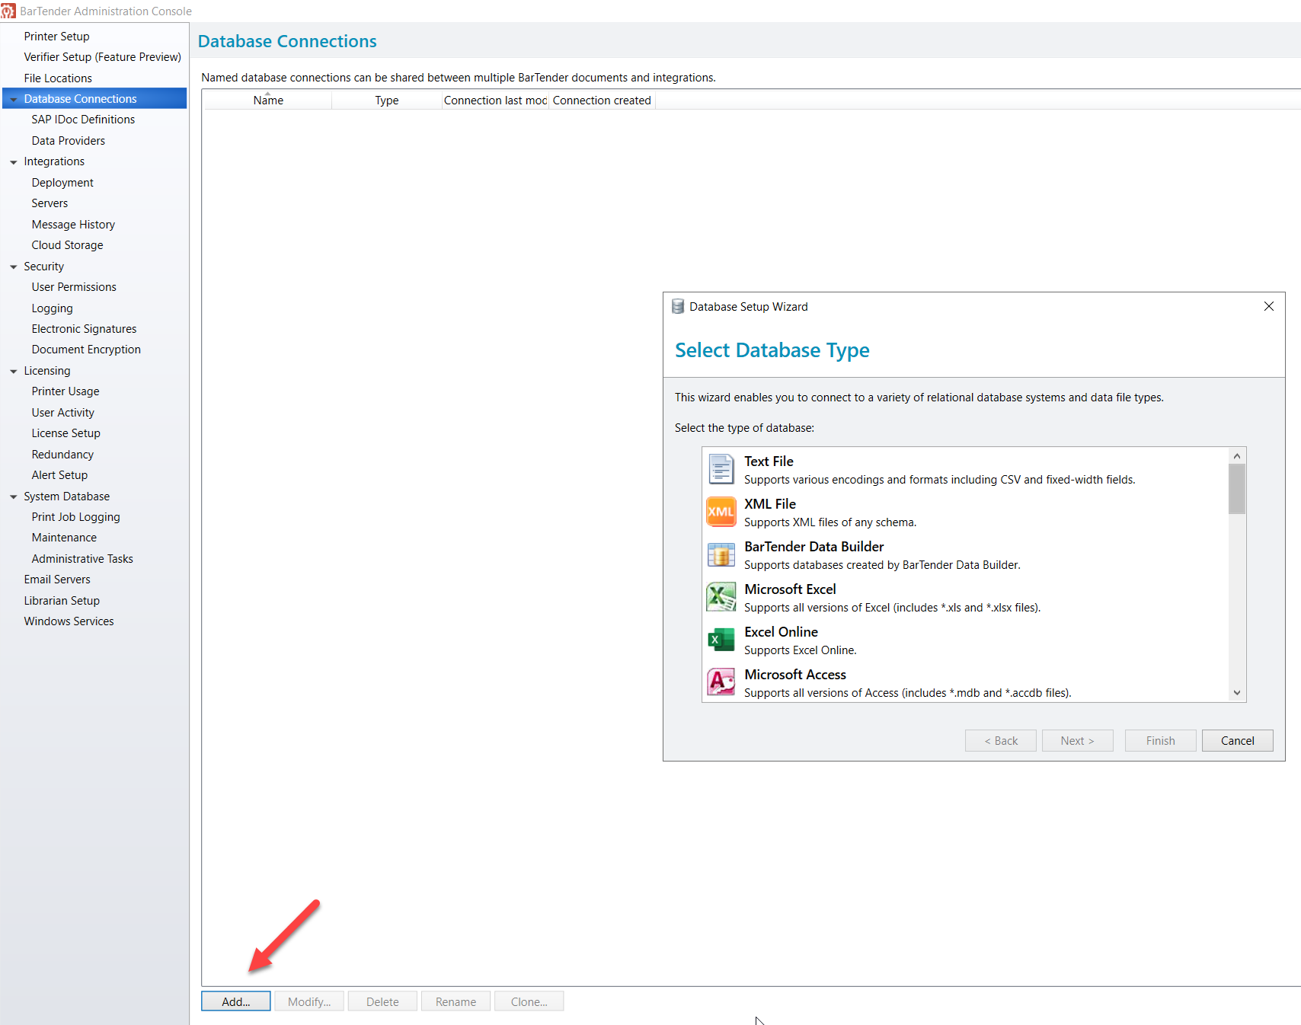
Task: Go to File Locations page
Action: (58, 78)
